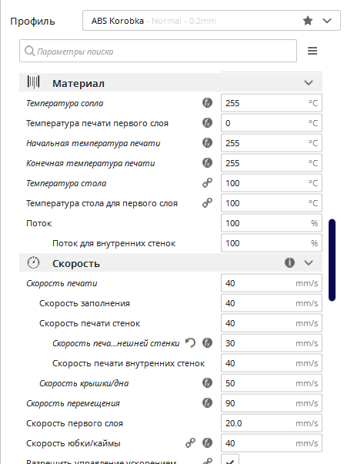This screenshot has width=344, height=464.
Task: Edit Поток percentage field
Action: 272,223
